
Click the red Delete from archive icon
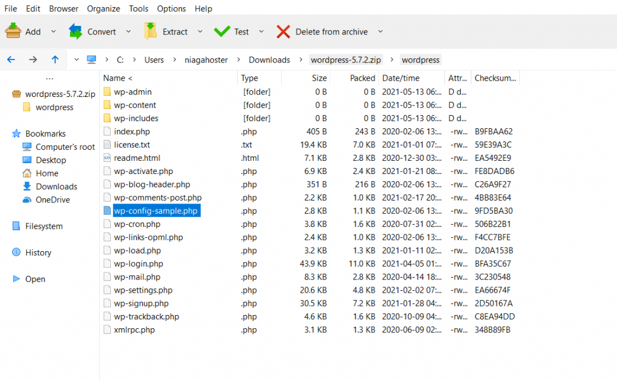tap(283, 31)
